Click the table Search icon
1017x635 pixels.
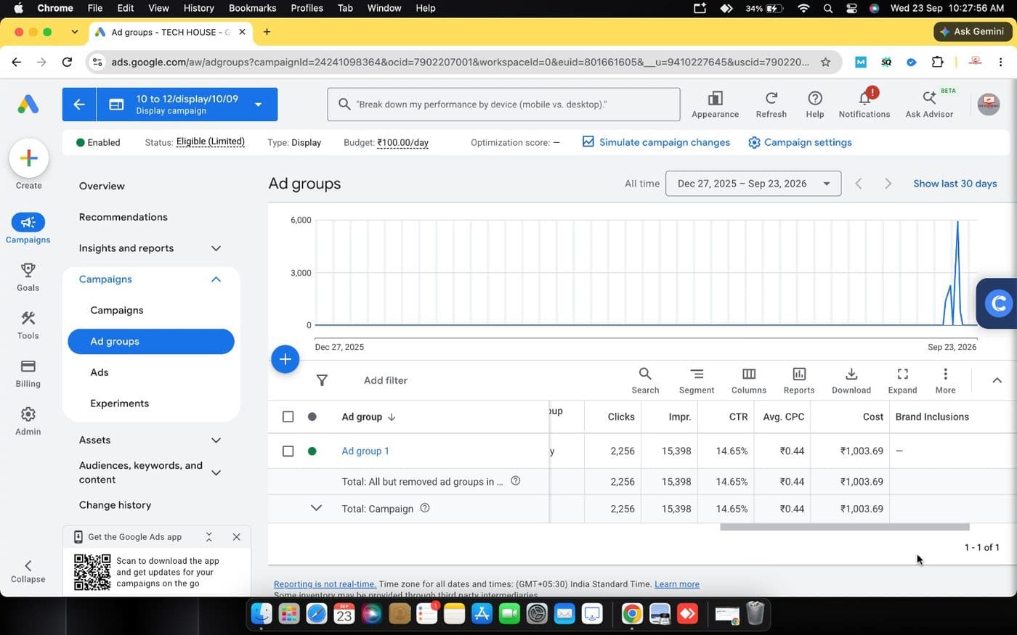point(645,380)
